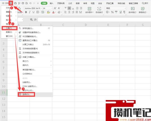
Task: Toggle bottom vertical alignment
Action: [73, 8]
